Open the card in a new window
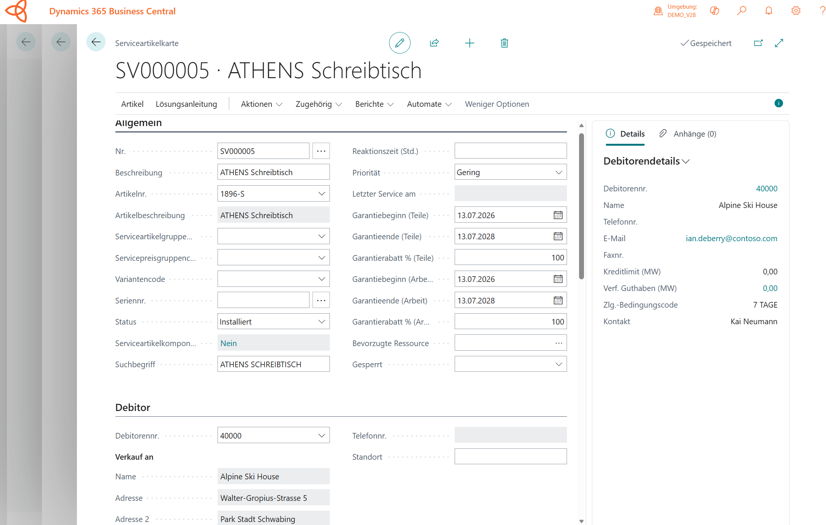This screenshot has height=525, width=826. [758, 43]
